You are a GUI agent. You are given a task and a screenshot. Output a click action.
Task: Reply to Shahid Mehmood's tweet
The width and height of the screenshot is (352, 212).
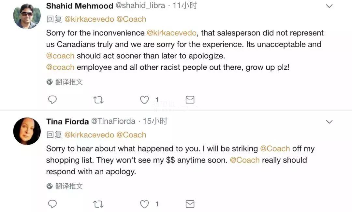coord(52,100)
